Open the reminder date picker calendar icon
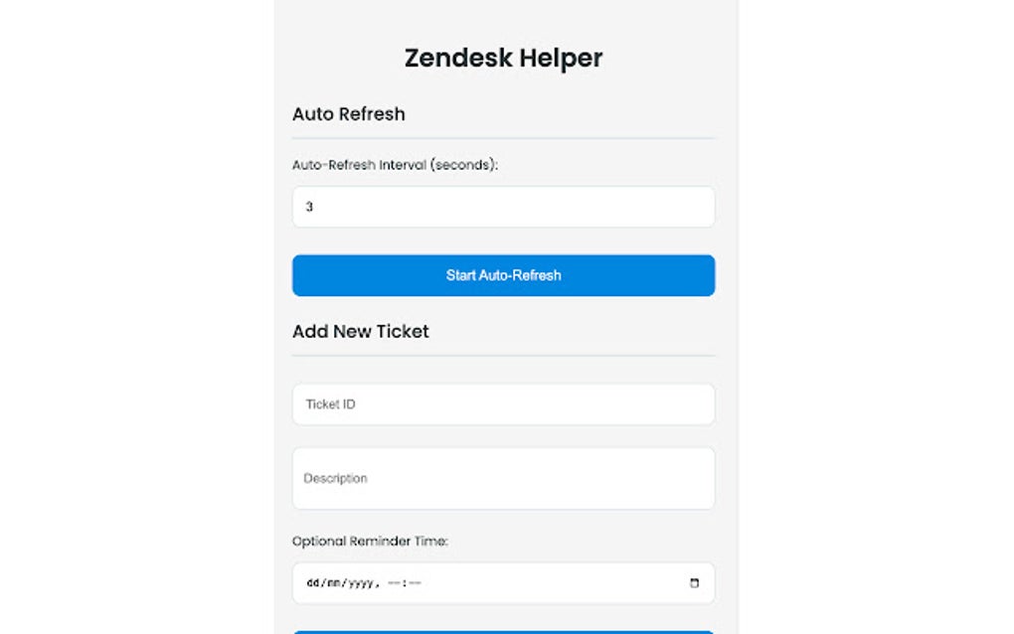Viewport: 1014px width, 634px height. [x=694, y=583]
